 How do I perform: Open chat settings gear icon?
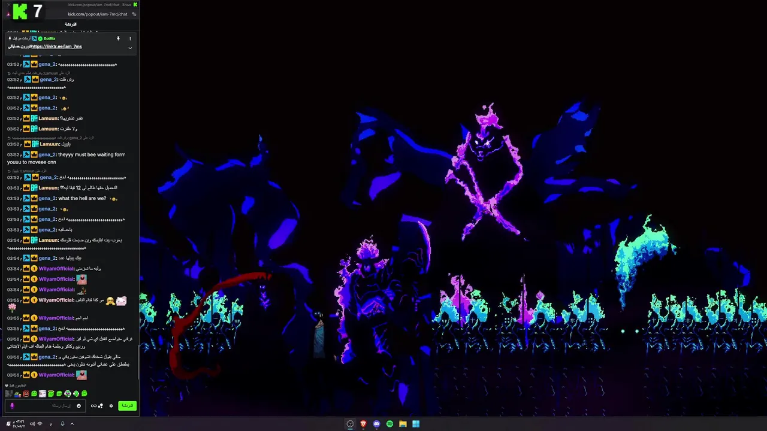[111, 406]
